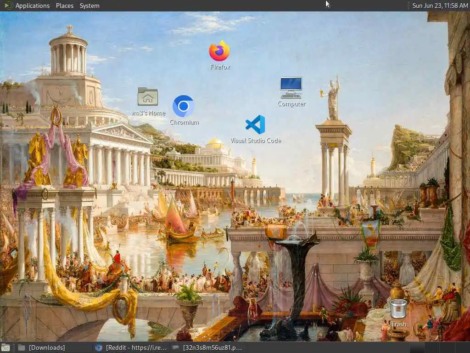Open the Applications menu

pos(33,6)
